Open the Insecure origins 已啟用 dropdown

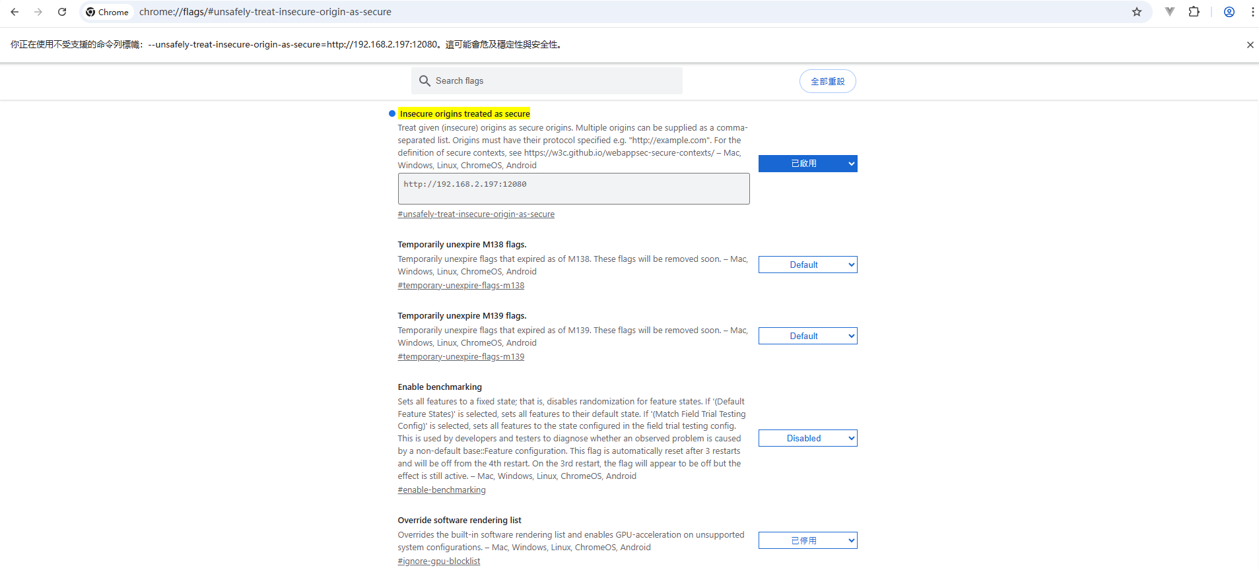click(807, 164)
